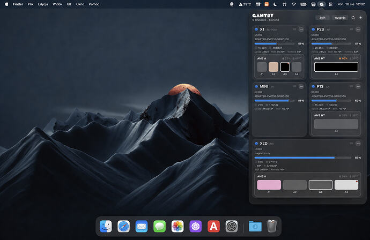Click the blue status dot of P1S
The image size is (370, 240).
click(313, 87)
